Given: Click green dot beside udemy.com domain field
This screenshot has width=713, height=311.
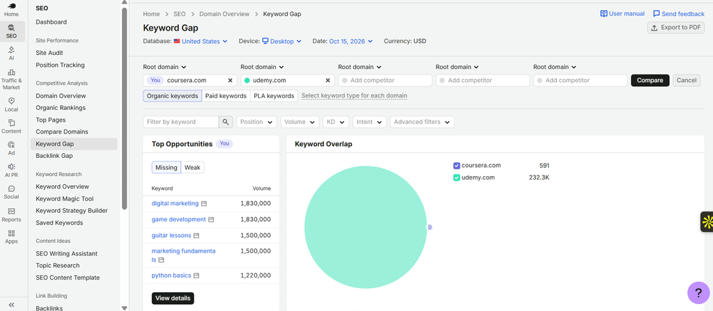Looking at the screenshot, I should point(247,81).
